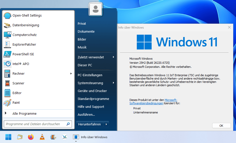Focus the Programme und Dateien durchsuchen field
This screenshot has width=236, height=143.
(x=38, y=124)
